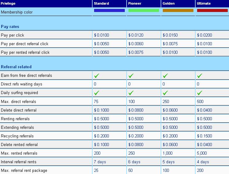Click the Pioneer checkmark for free direct referrals

[x=131, y=76]
